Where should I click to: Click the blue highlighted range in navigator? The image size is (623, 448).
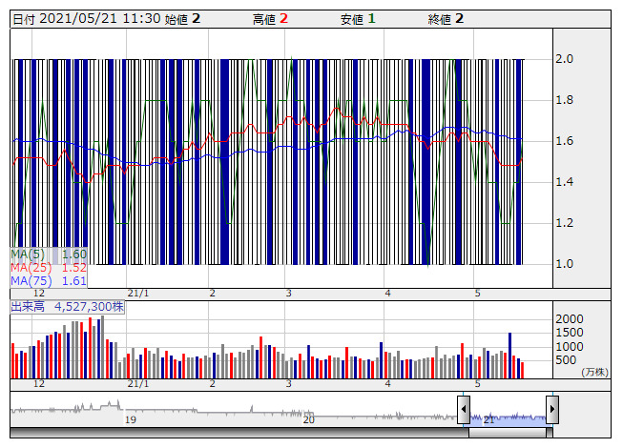[508, 416]
